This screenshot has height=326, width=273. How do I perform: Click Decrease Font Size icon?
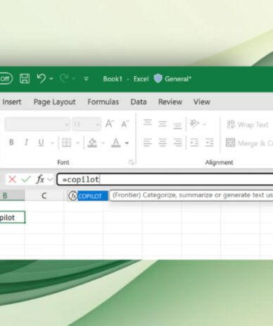tap(125, 123)
